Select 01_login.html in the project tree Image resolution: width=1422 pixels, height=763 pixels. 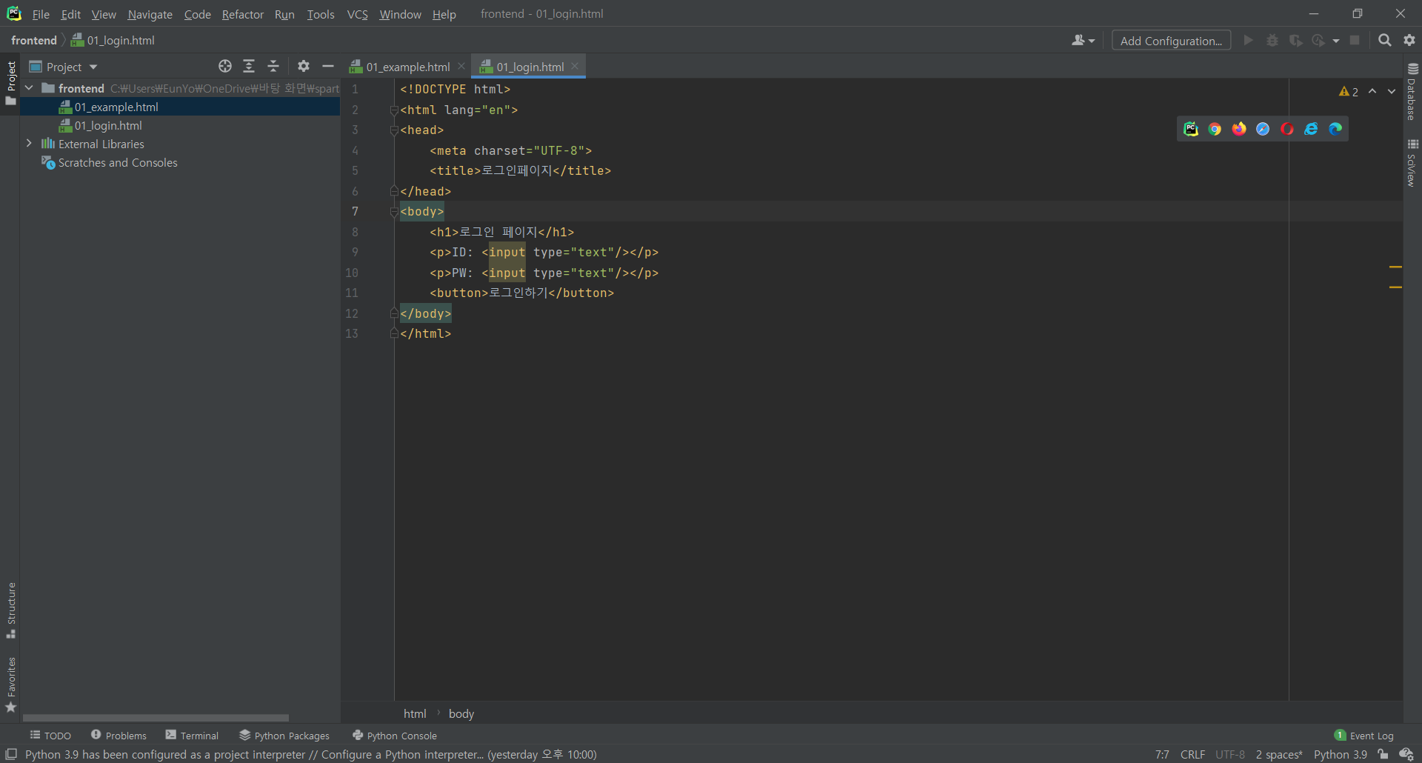[108, 125]
